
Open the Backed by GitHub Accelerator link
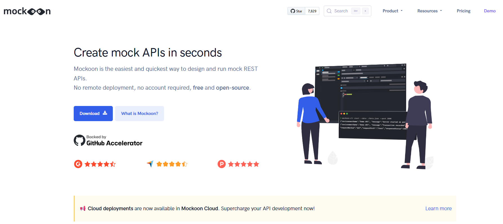(x=114, y=141)
